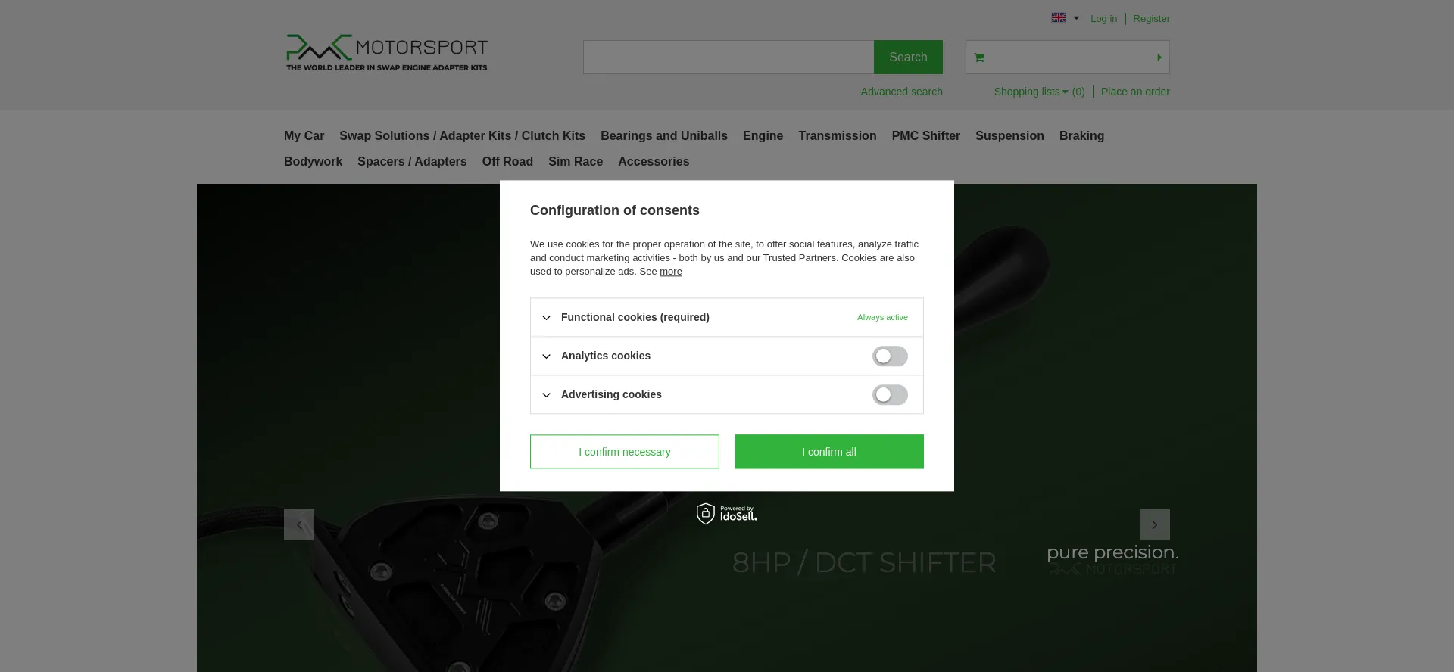Click the Configuration of consents heading
The width and height of the screenshot is (1454, 672).
[615, 210]
